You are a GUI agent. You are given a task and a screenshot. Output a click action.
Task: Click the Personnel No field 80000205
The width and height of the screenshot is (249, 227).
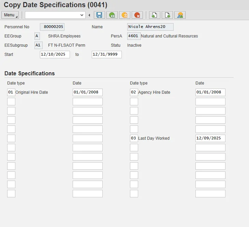point(52,27)
